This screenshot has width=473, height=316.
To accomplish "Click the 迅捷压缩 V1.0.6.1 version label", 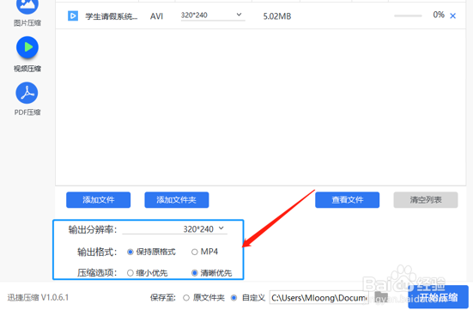I will click(x=38, y=298).
